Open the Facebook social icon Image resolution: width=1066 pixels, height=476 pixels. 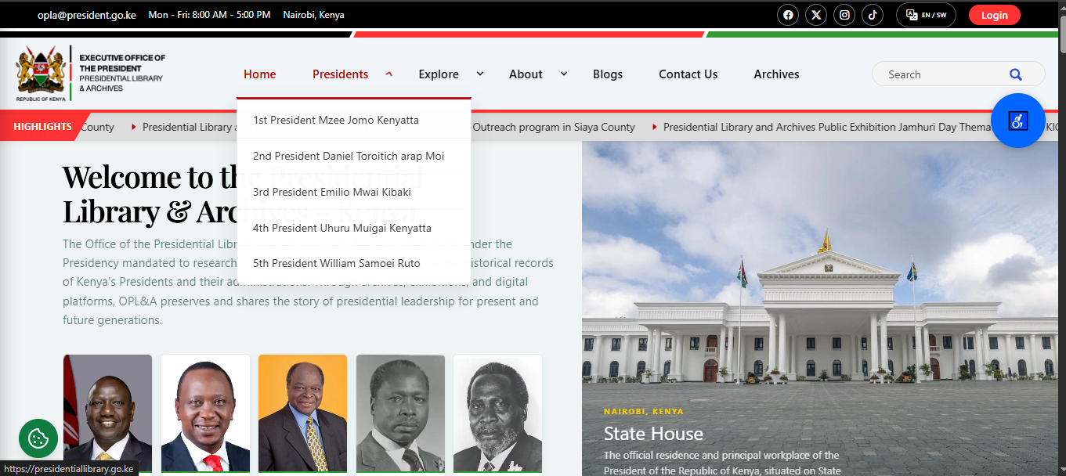[x=788, y=15]
